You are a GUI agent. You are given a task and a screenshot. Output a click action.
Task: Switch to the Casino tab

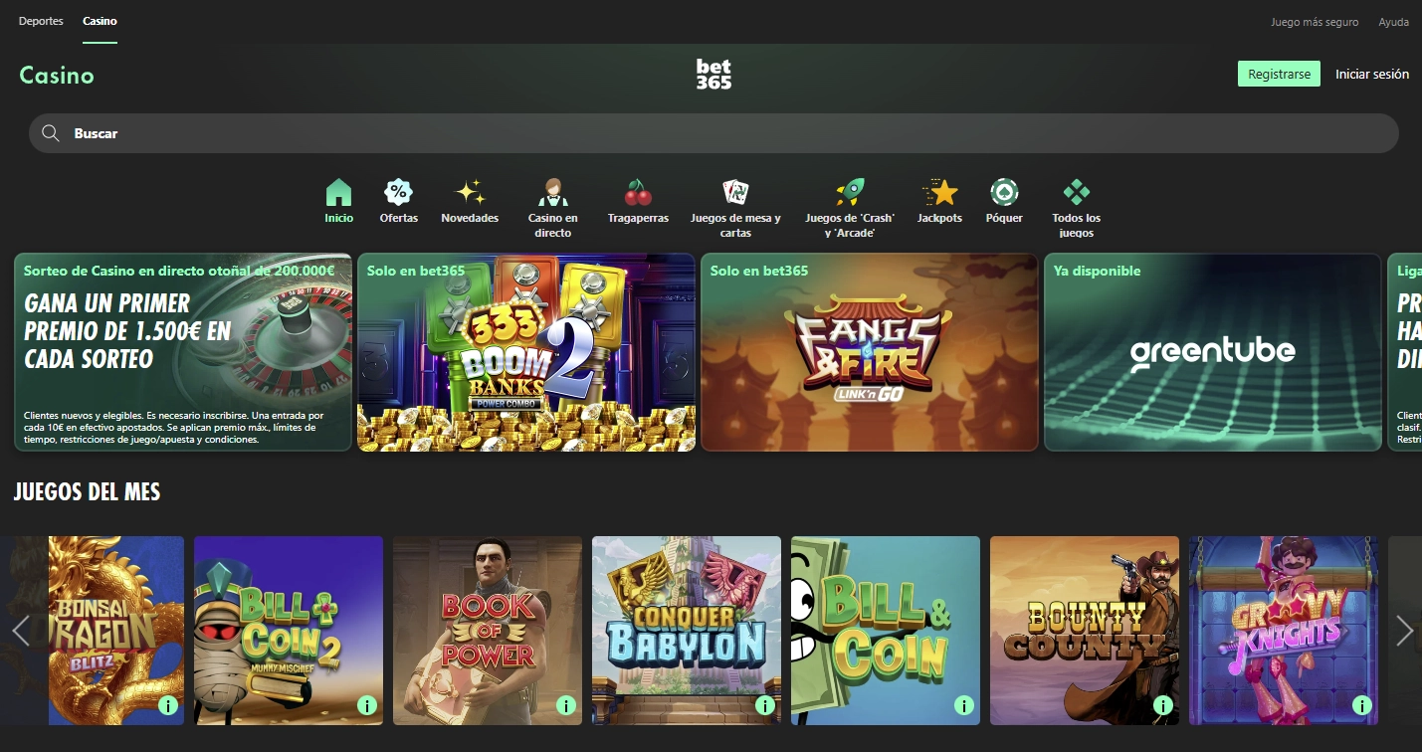coord(100,20)
